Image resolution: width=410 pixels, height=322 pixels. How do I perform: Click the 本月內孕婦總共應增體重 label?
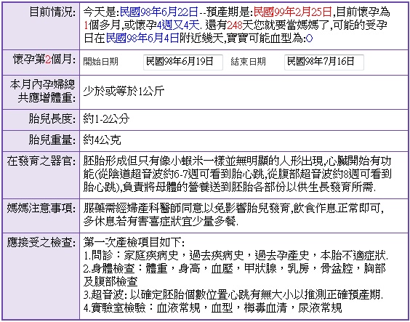[x=43, y=92]
